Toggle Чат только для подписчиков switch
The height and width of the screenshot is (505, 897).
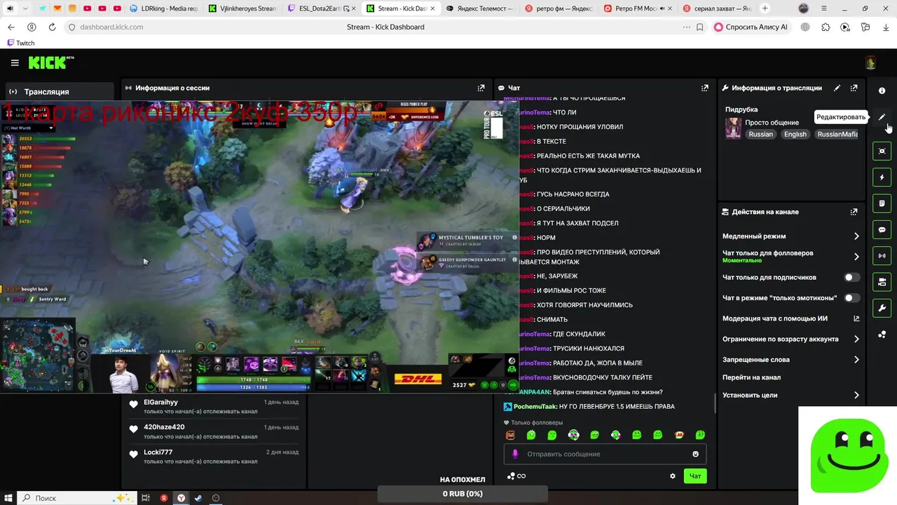[x=851, y=277]
